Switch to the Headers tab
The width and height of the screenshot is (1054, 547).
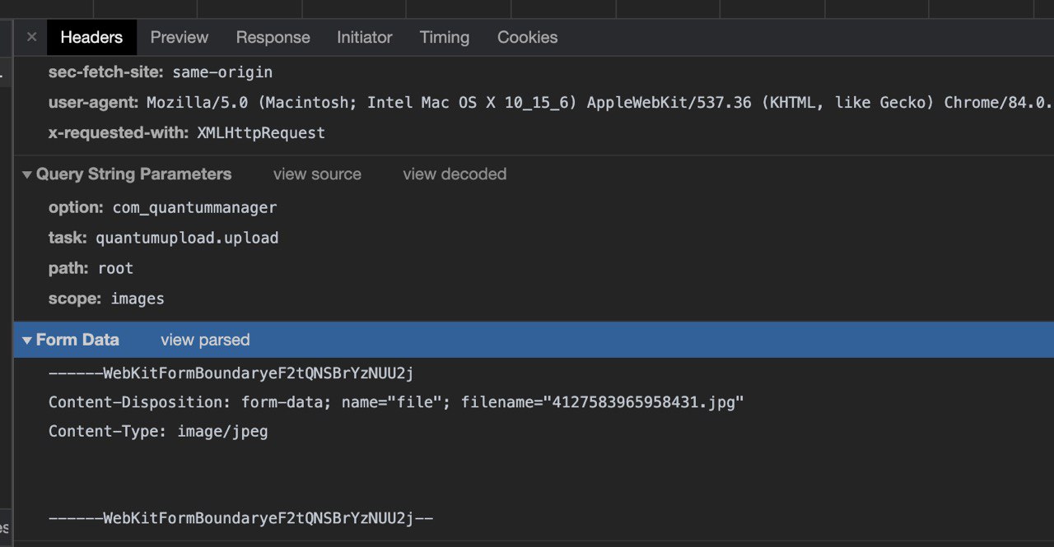point(91,37)
